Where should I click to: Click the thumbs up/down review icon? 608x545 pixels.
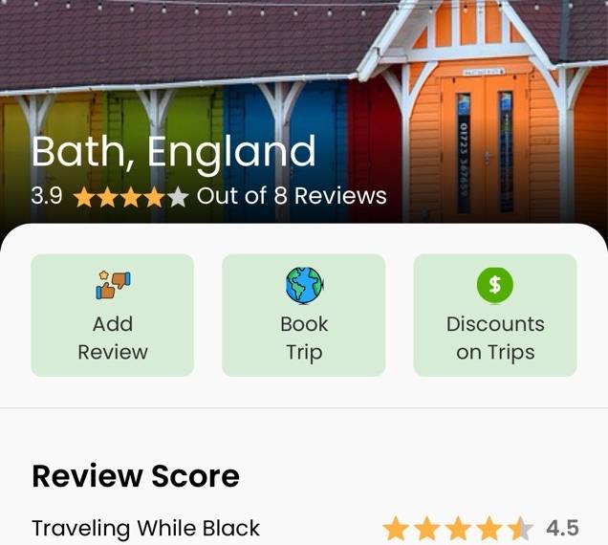coord(113,285)
